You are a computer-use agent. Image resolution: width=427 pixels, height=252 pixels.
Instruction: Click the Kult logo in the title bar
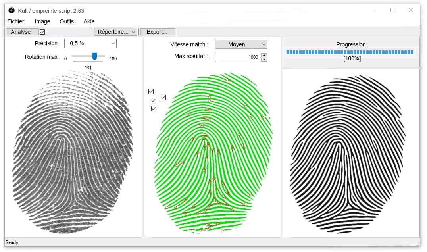tap(12, 10)
